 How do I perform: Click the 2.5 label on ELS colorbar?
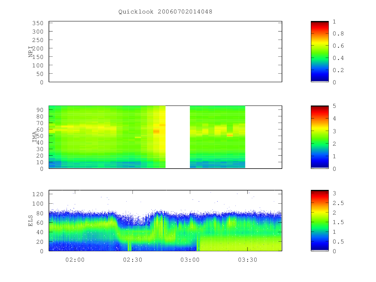[x=338, y=203]
